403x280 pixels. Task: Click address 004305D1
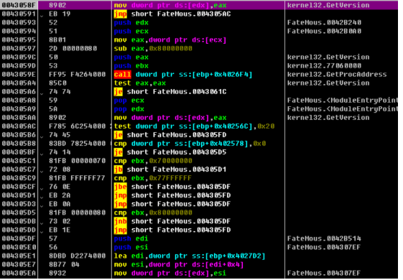(x=19, y=195)
